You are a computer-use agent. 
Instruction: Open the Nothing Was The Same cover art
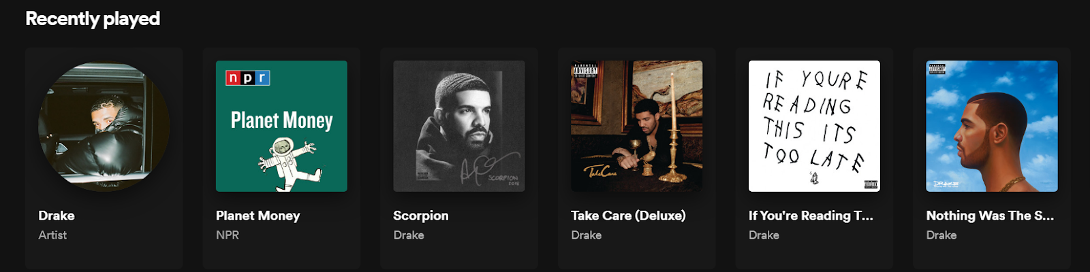point(992,126)
